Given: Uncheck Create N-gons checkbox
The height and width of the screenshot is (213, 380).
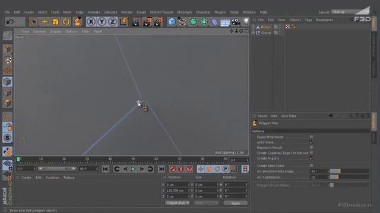Looking at the screenshot, I should 311,158.
